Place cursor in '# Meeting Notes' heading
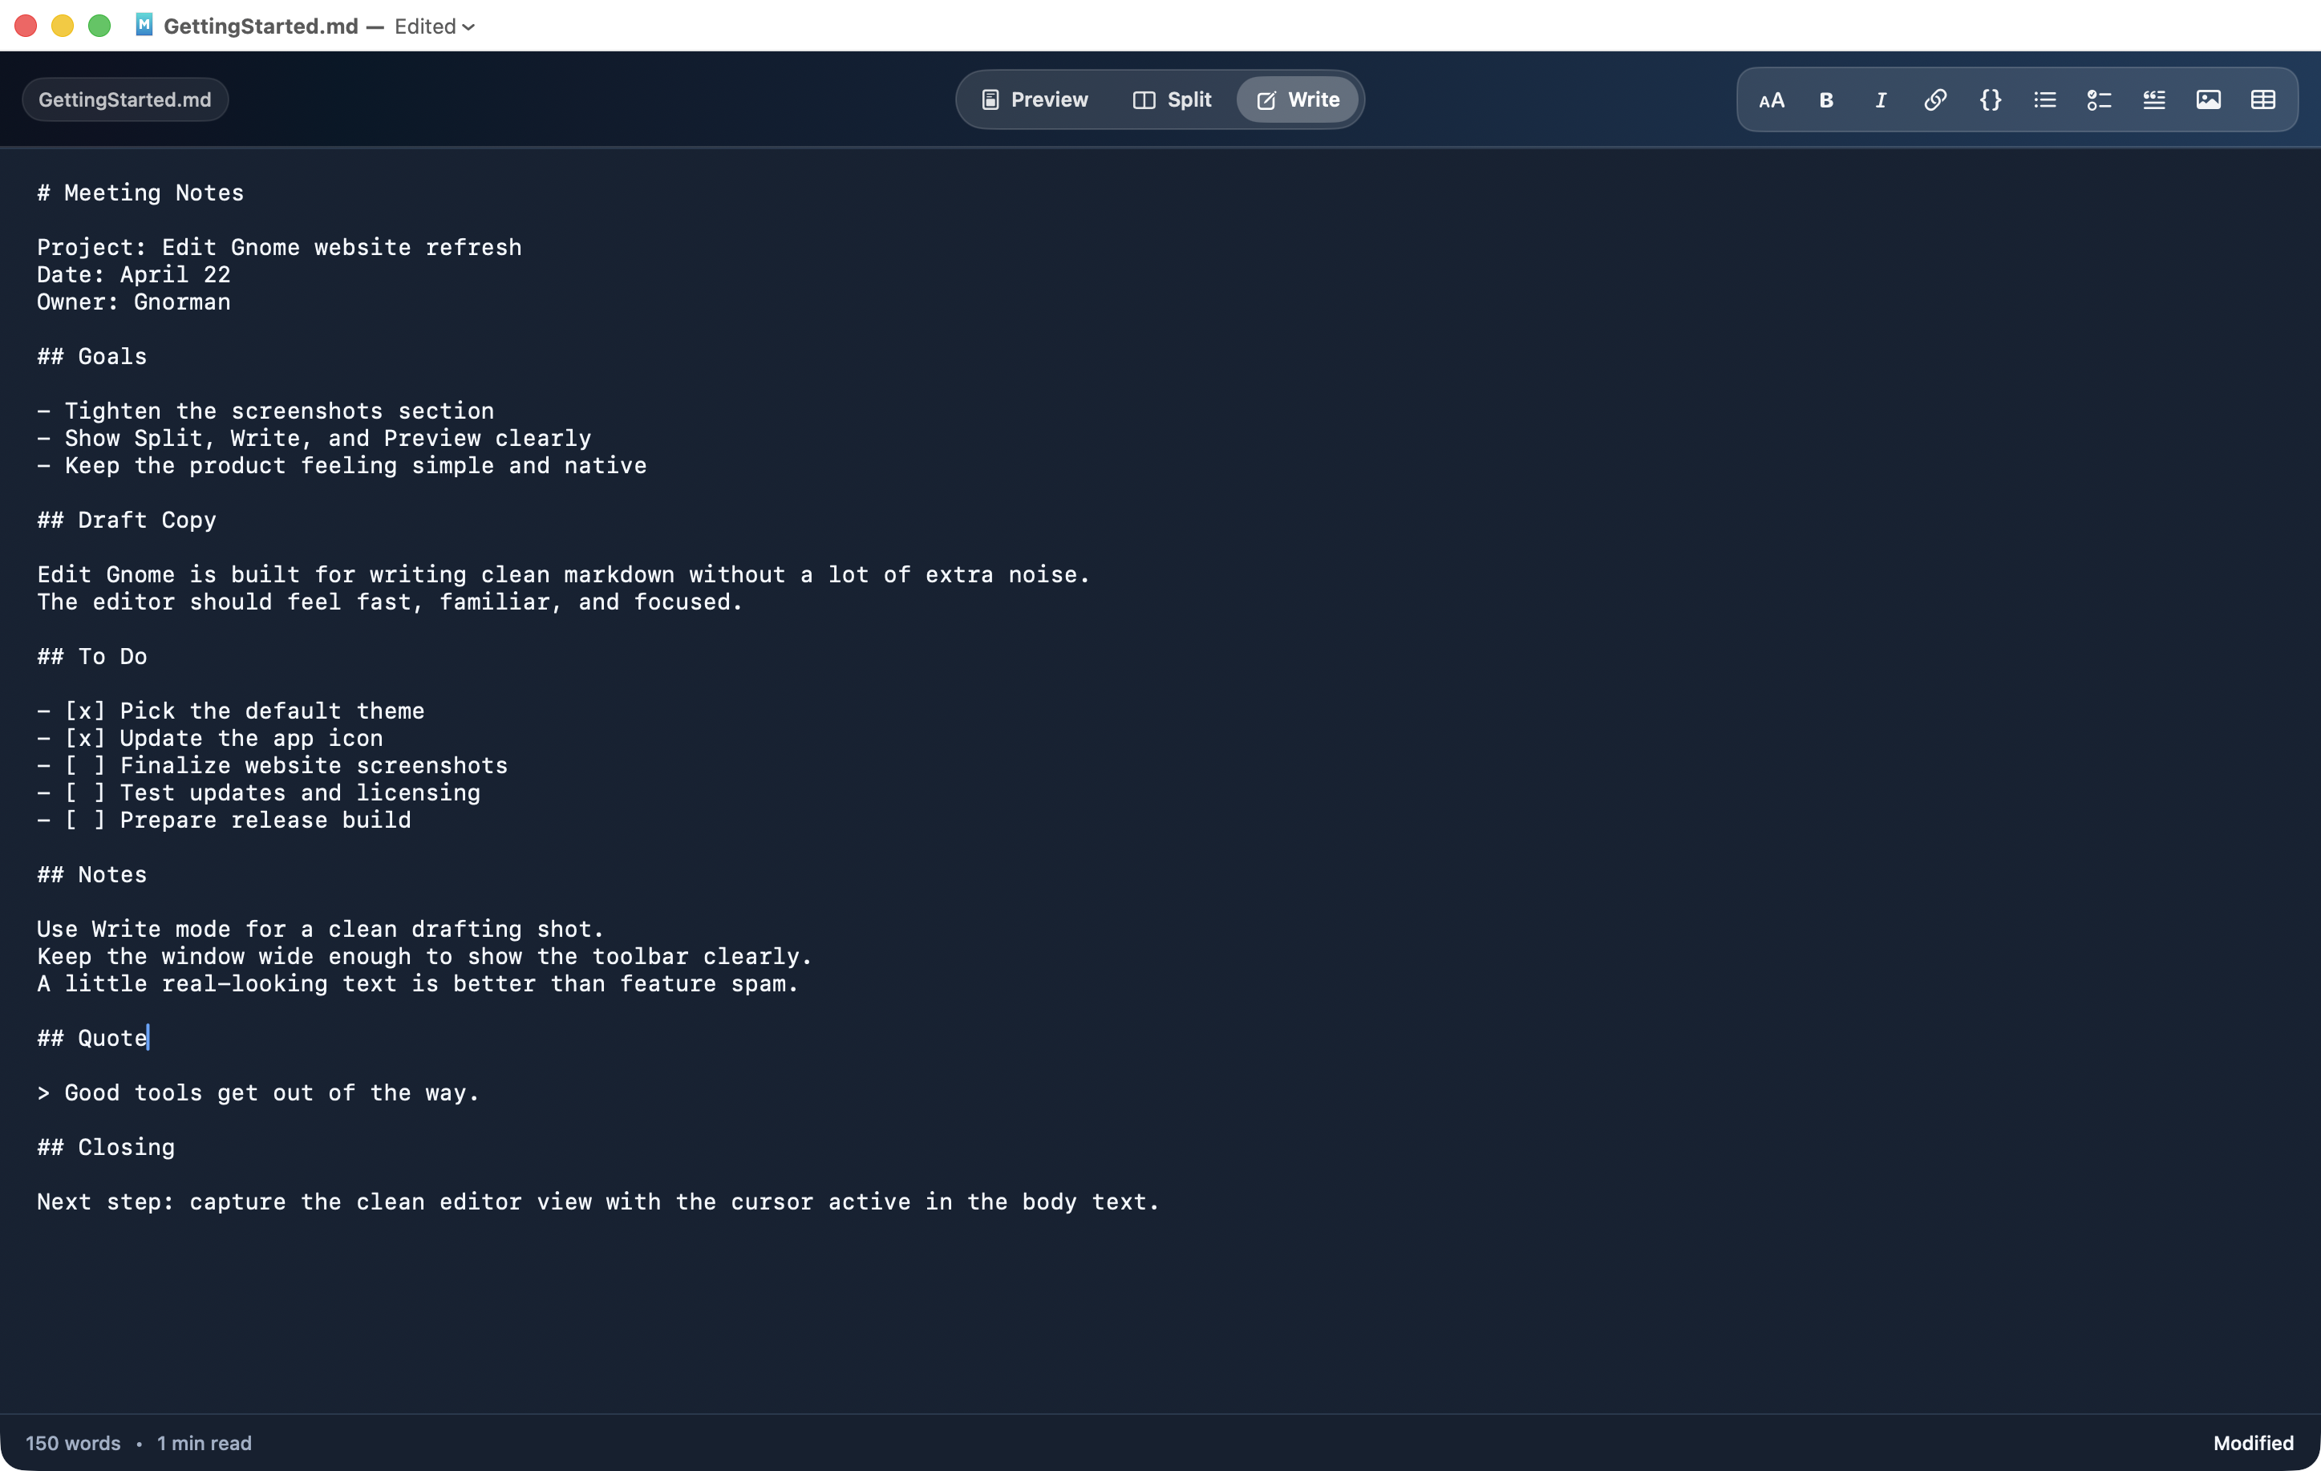The width and height of the screenshot is (2321, 1471). pos(140,192)
